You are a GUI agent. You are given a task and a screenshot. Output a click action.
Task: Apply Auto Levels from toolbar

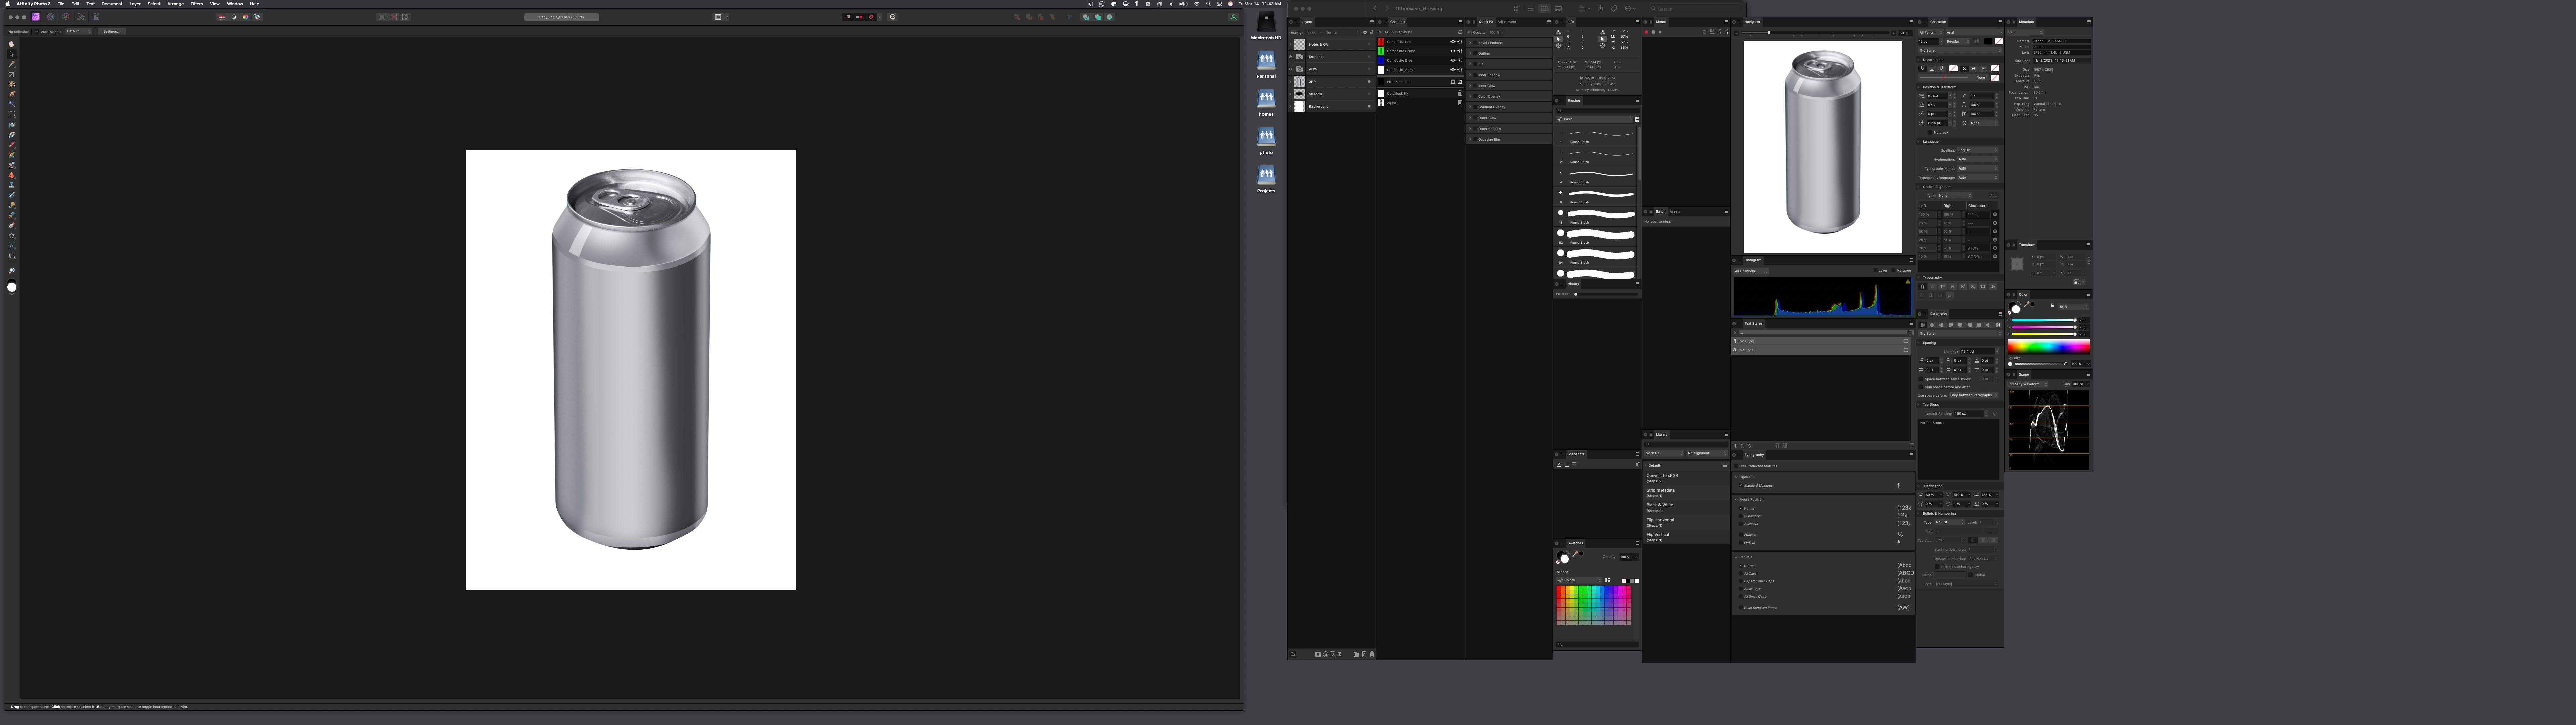222,17
